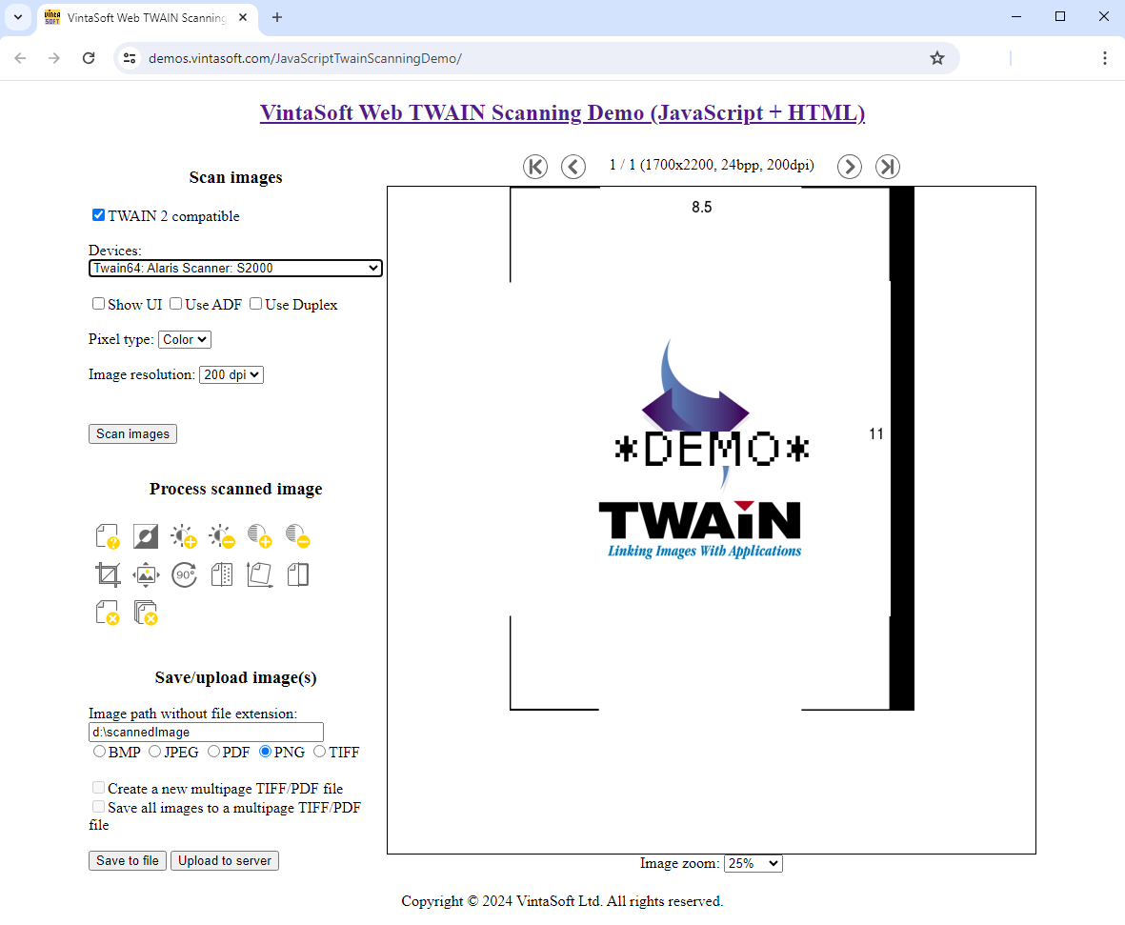The height and width of the screenshot is (925, 1125).
Task: Open the Pixel type dropdown
Action: (184, 338)
